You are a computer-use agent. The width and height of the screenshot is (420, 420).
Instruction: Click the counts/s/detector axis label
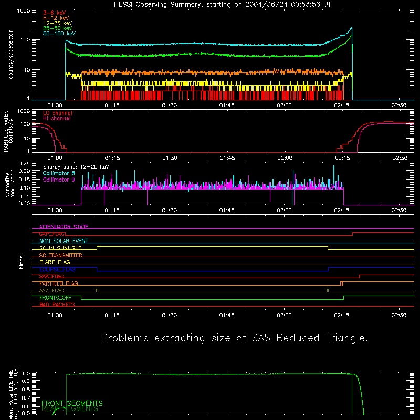coord(11,55)
